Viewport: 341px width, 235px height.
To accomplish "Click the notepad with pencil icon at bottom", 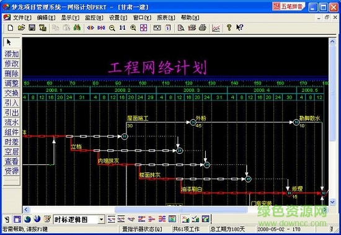I will pos(47,219).
